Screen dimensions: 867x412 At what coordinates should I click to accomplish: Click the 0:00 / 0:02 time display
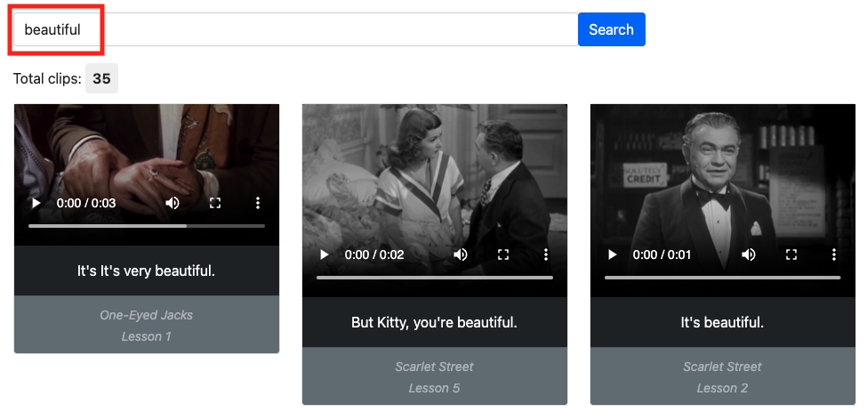point(374,254)
